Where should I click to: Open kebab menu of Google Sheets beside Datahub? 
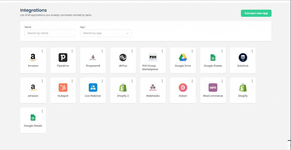222,51
